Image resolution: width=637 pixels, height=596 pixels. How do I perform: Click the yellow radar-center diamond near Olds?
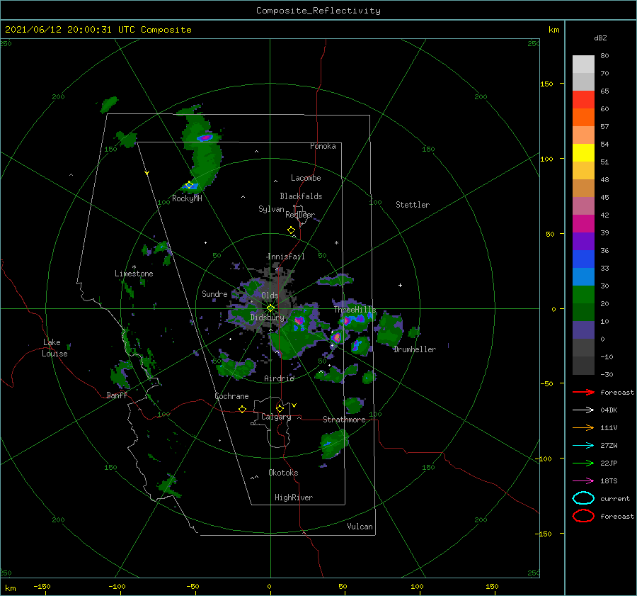[270, 308]
